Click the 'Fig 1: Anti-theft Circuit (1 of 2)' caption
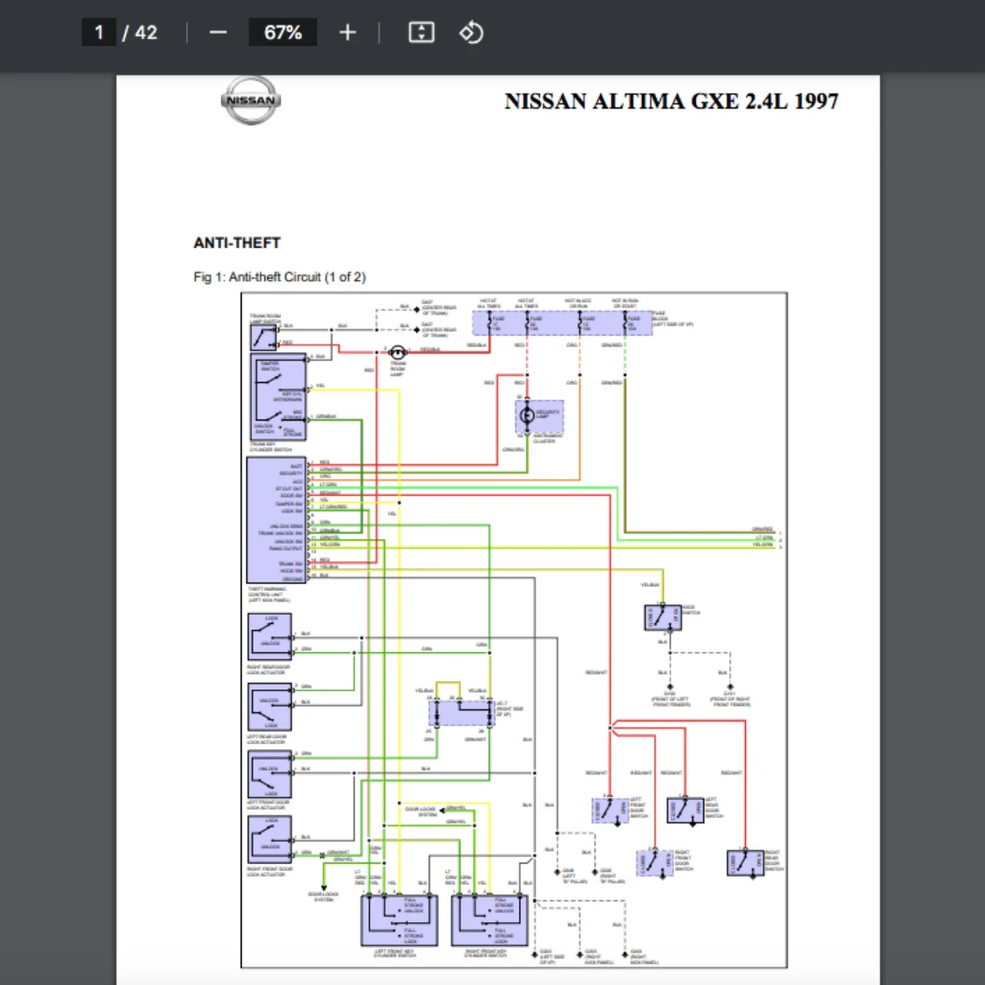 coord(280,277)
